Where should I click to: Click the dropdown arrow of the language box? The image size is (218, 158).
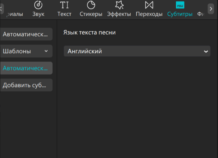[206, 52]
